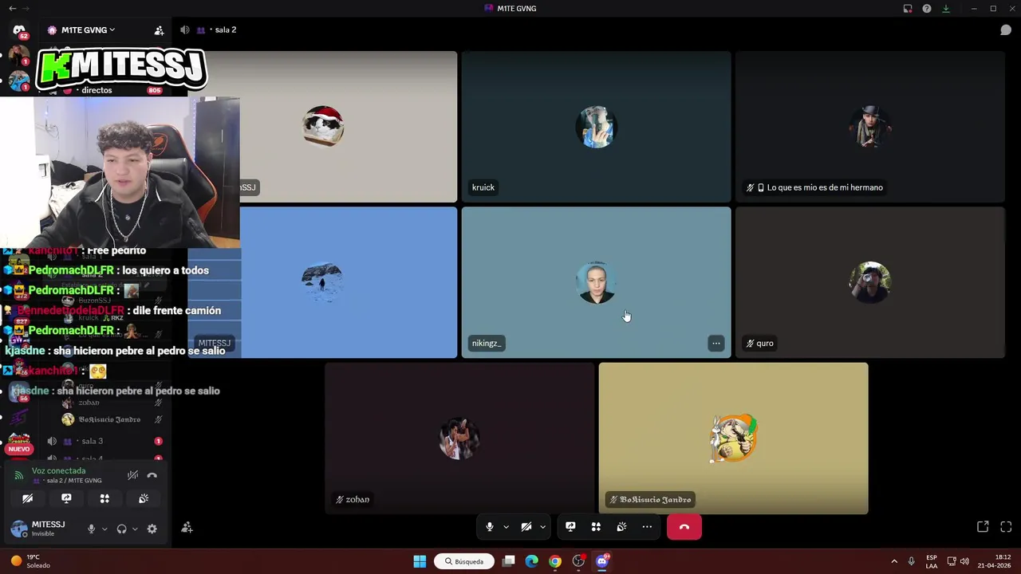
Task: Open Task View on the taskbar
Action: [509, 561]
